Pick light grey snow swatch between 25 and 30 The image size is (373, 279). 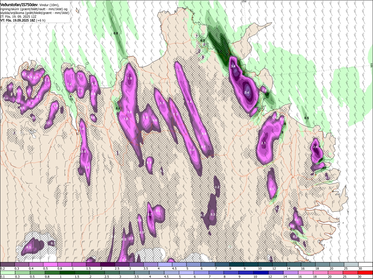pos(351,264)
